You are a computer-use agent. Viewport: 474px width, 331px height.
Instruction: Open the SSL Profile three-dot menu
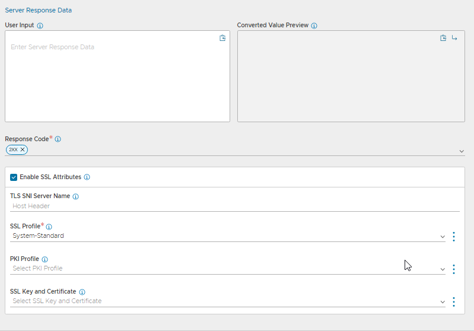tap(454, 236)
